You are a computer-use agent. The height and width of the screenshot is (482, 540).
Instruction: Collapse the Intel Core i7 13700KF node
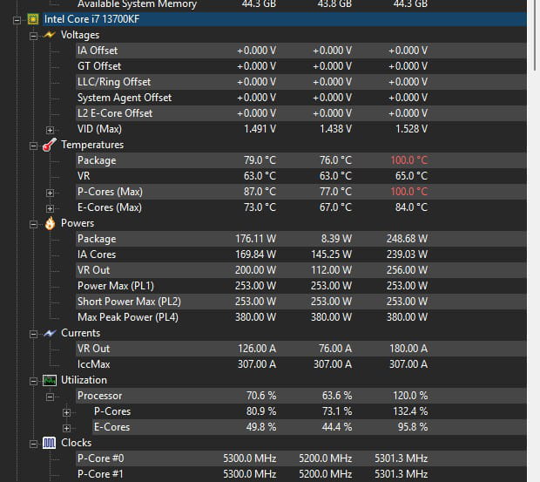tap(17, 20)
